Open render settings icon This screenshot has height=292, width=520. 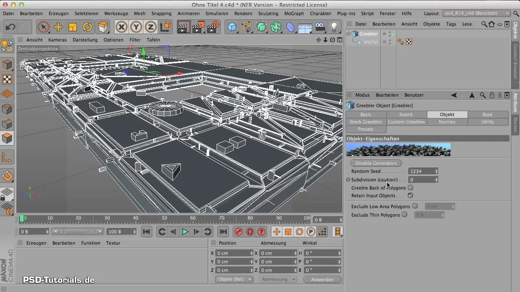[x=213, y=27]
